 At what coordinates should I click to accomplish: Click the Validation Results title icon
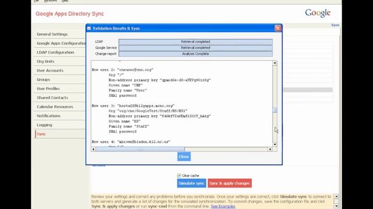tap(89, 28)
